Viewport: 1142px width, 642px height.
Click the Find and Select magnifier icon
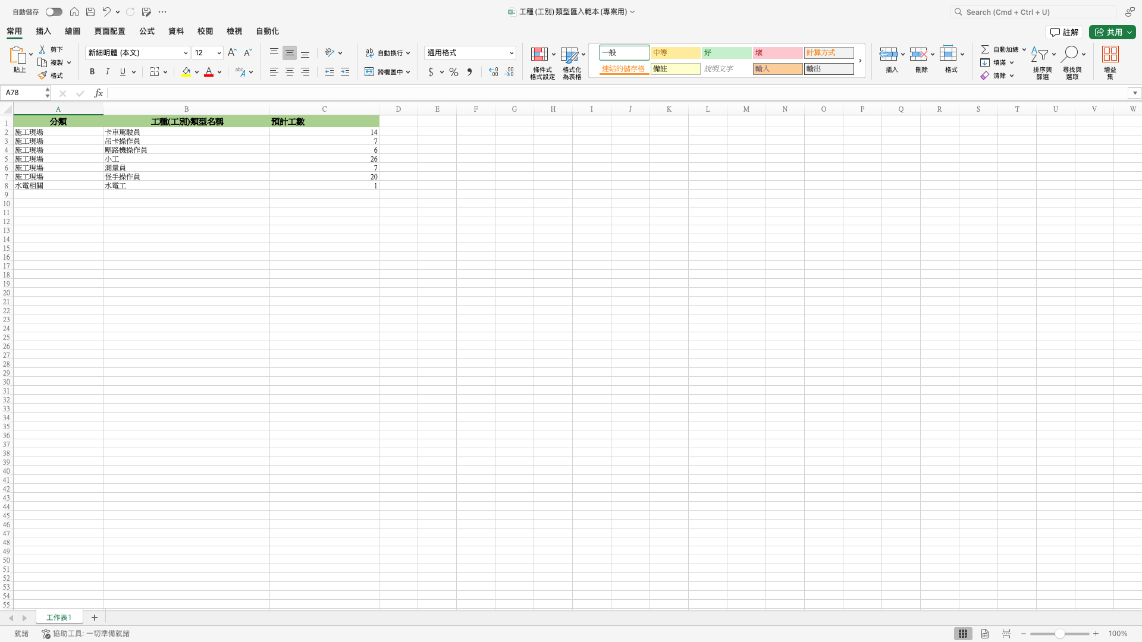[x=1069, y=55]
